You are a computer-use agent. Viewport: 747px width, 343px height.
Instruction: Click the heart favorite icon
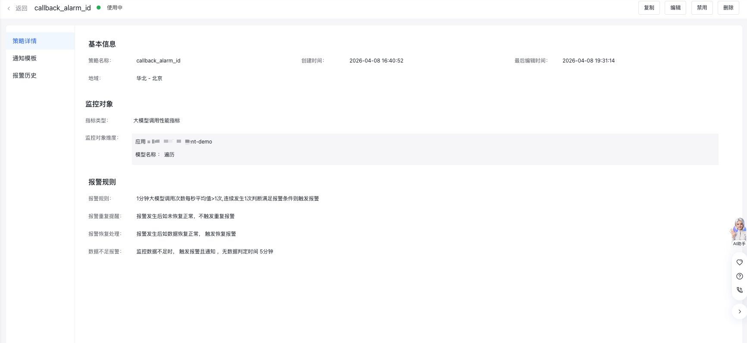(x=739, y=262)
